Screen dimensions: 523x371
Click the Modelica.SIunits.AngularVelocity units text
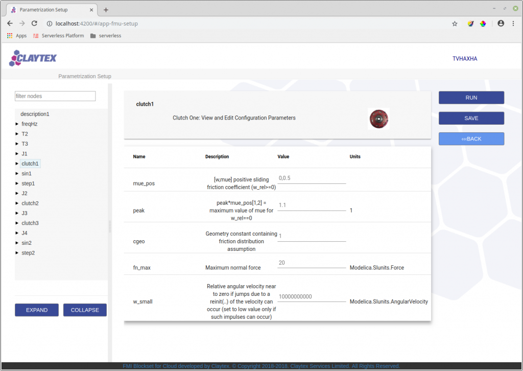389,302
